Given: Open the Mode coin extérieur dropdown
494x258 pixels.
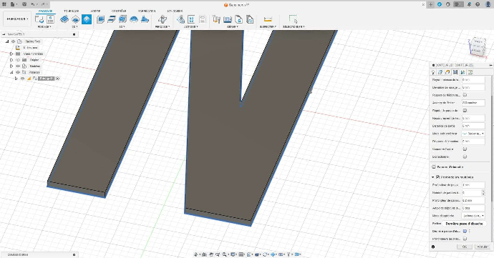Looking at the screenshot, I should [x=473, y=134].
